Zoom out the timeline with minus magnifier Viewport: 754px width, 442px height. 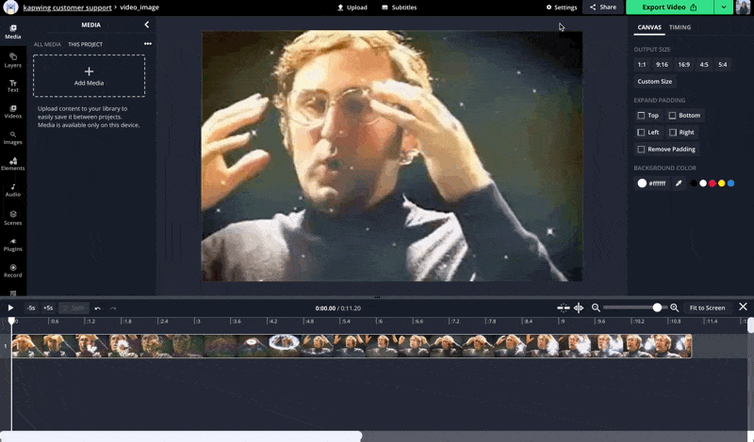(596, 308)
